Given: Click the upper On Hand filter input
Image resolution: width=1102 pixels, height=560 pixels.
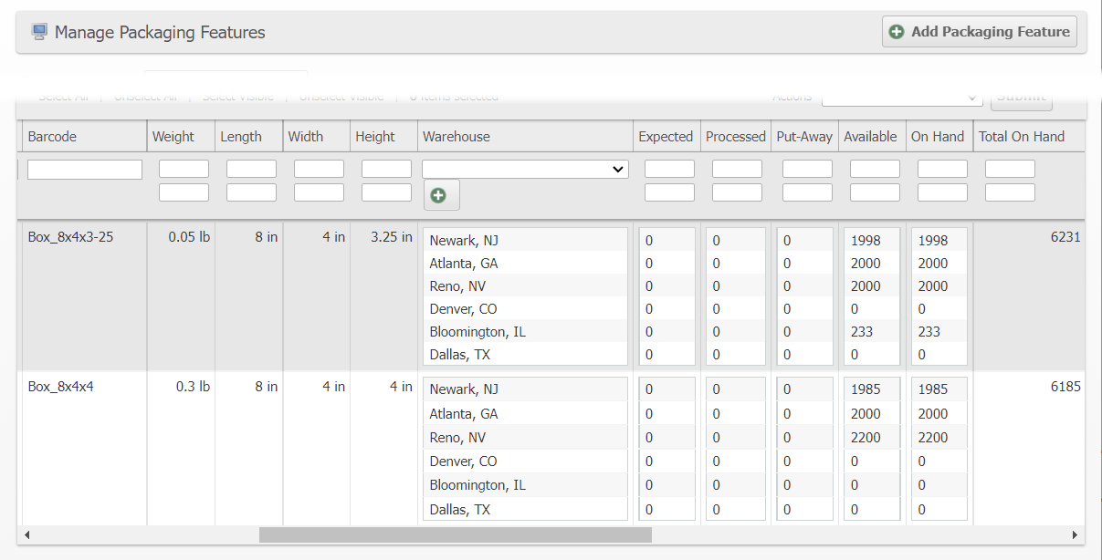Looking at the screenshot, I should tap(941, 169).
